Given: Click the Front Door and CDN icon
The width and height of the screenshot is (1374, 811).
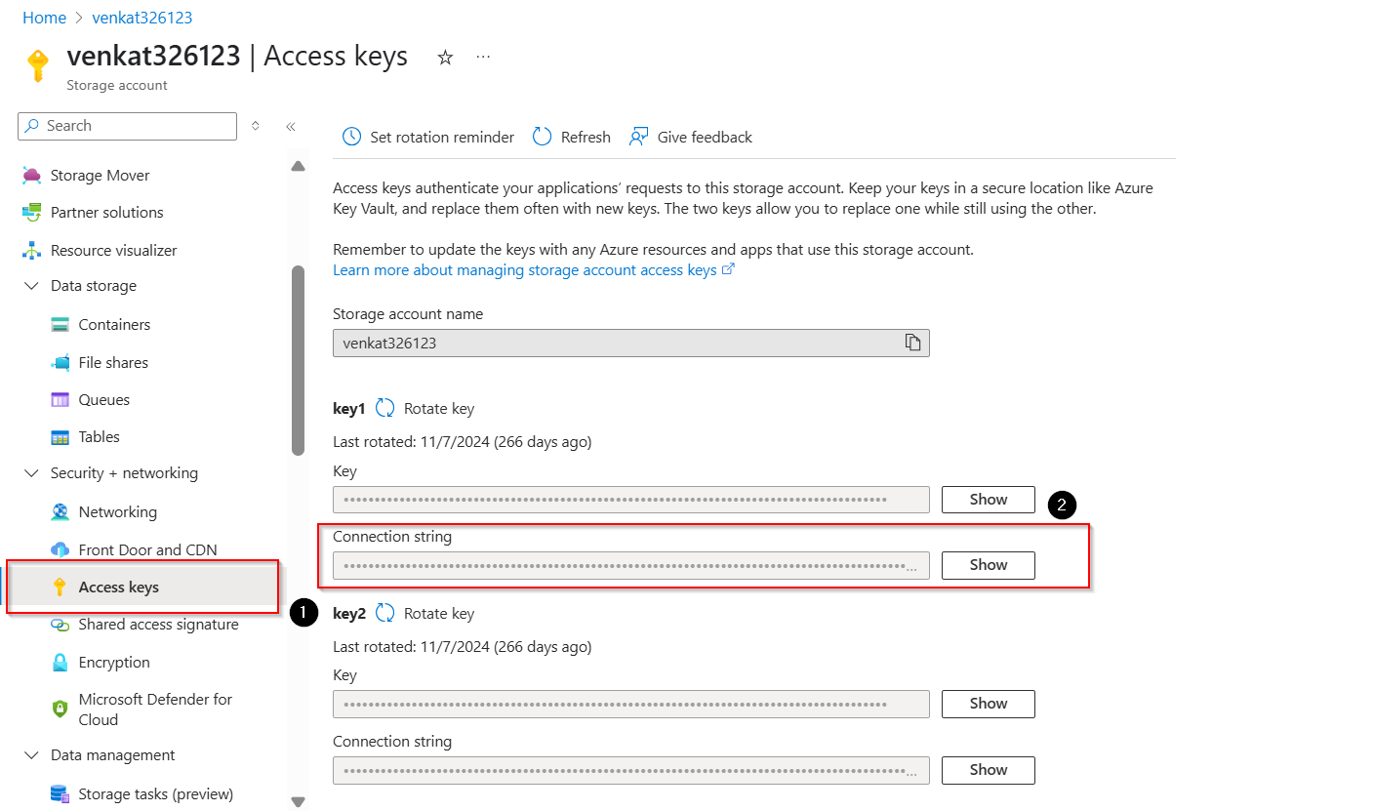Looking at the screenshot, I should (x=61, y=549).
